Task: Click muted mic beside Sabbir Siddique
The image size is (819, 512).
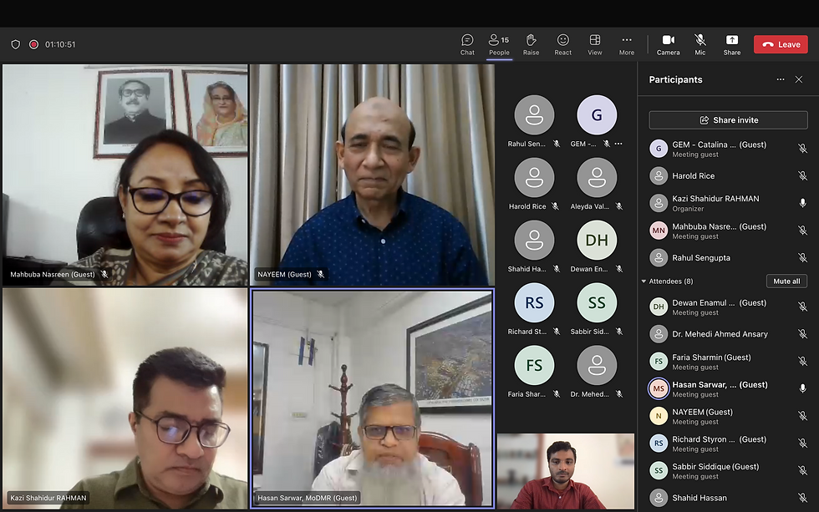Action: [802, 470]
